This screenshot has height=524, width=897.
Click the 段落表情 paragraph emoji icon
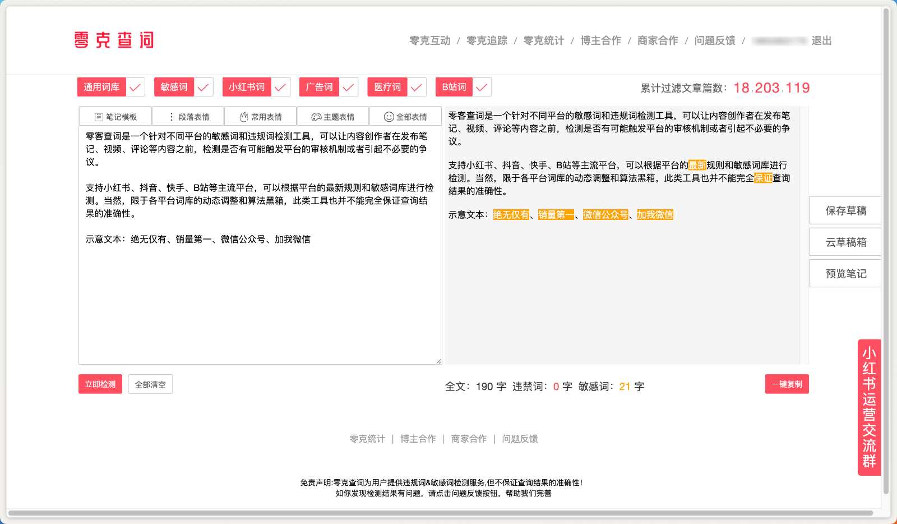(188, 116)
